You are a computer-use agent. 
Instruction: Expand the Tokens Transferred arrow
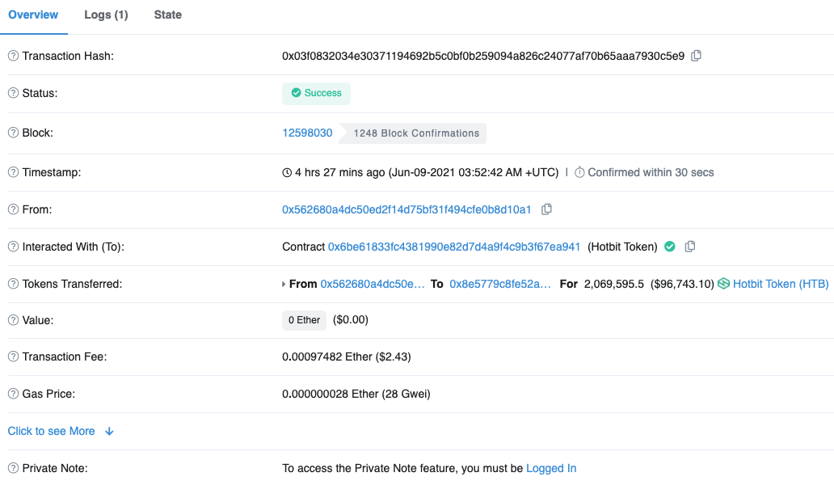tap(284, 285)
